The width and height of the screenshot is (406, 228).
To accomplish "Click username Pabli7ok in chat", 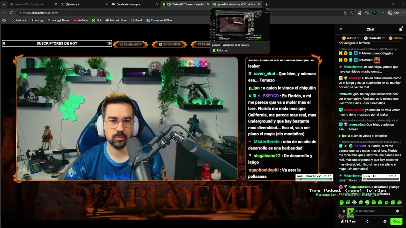I will click(345, 94).
